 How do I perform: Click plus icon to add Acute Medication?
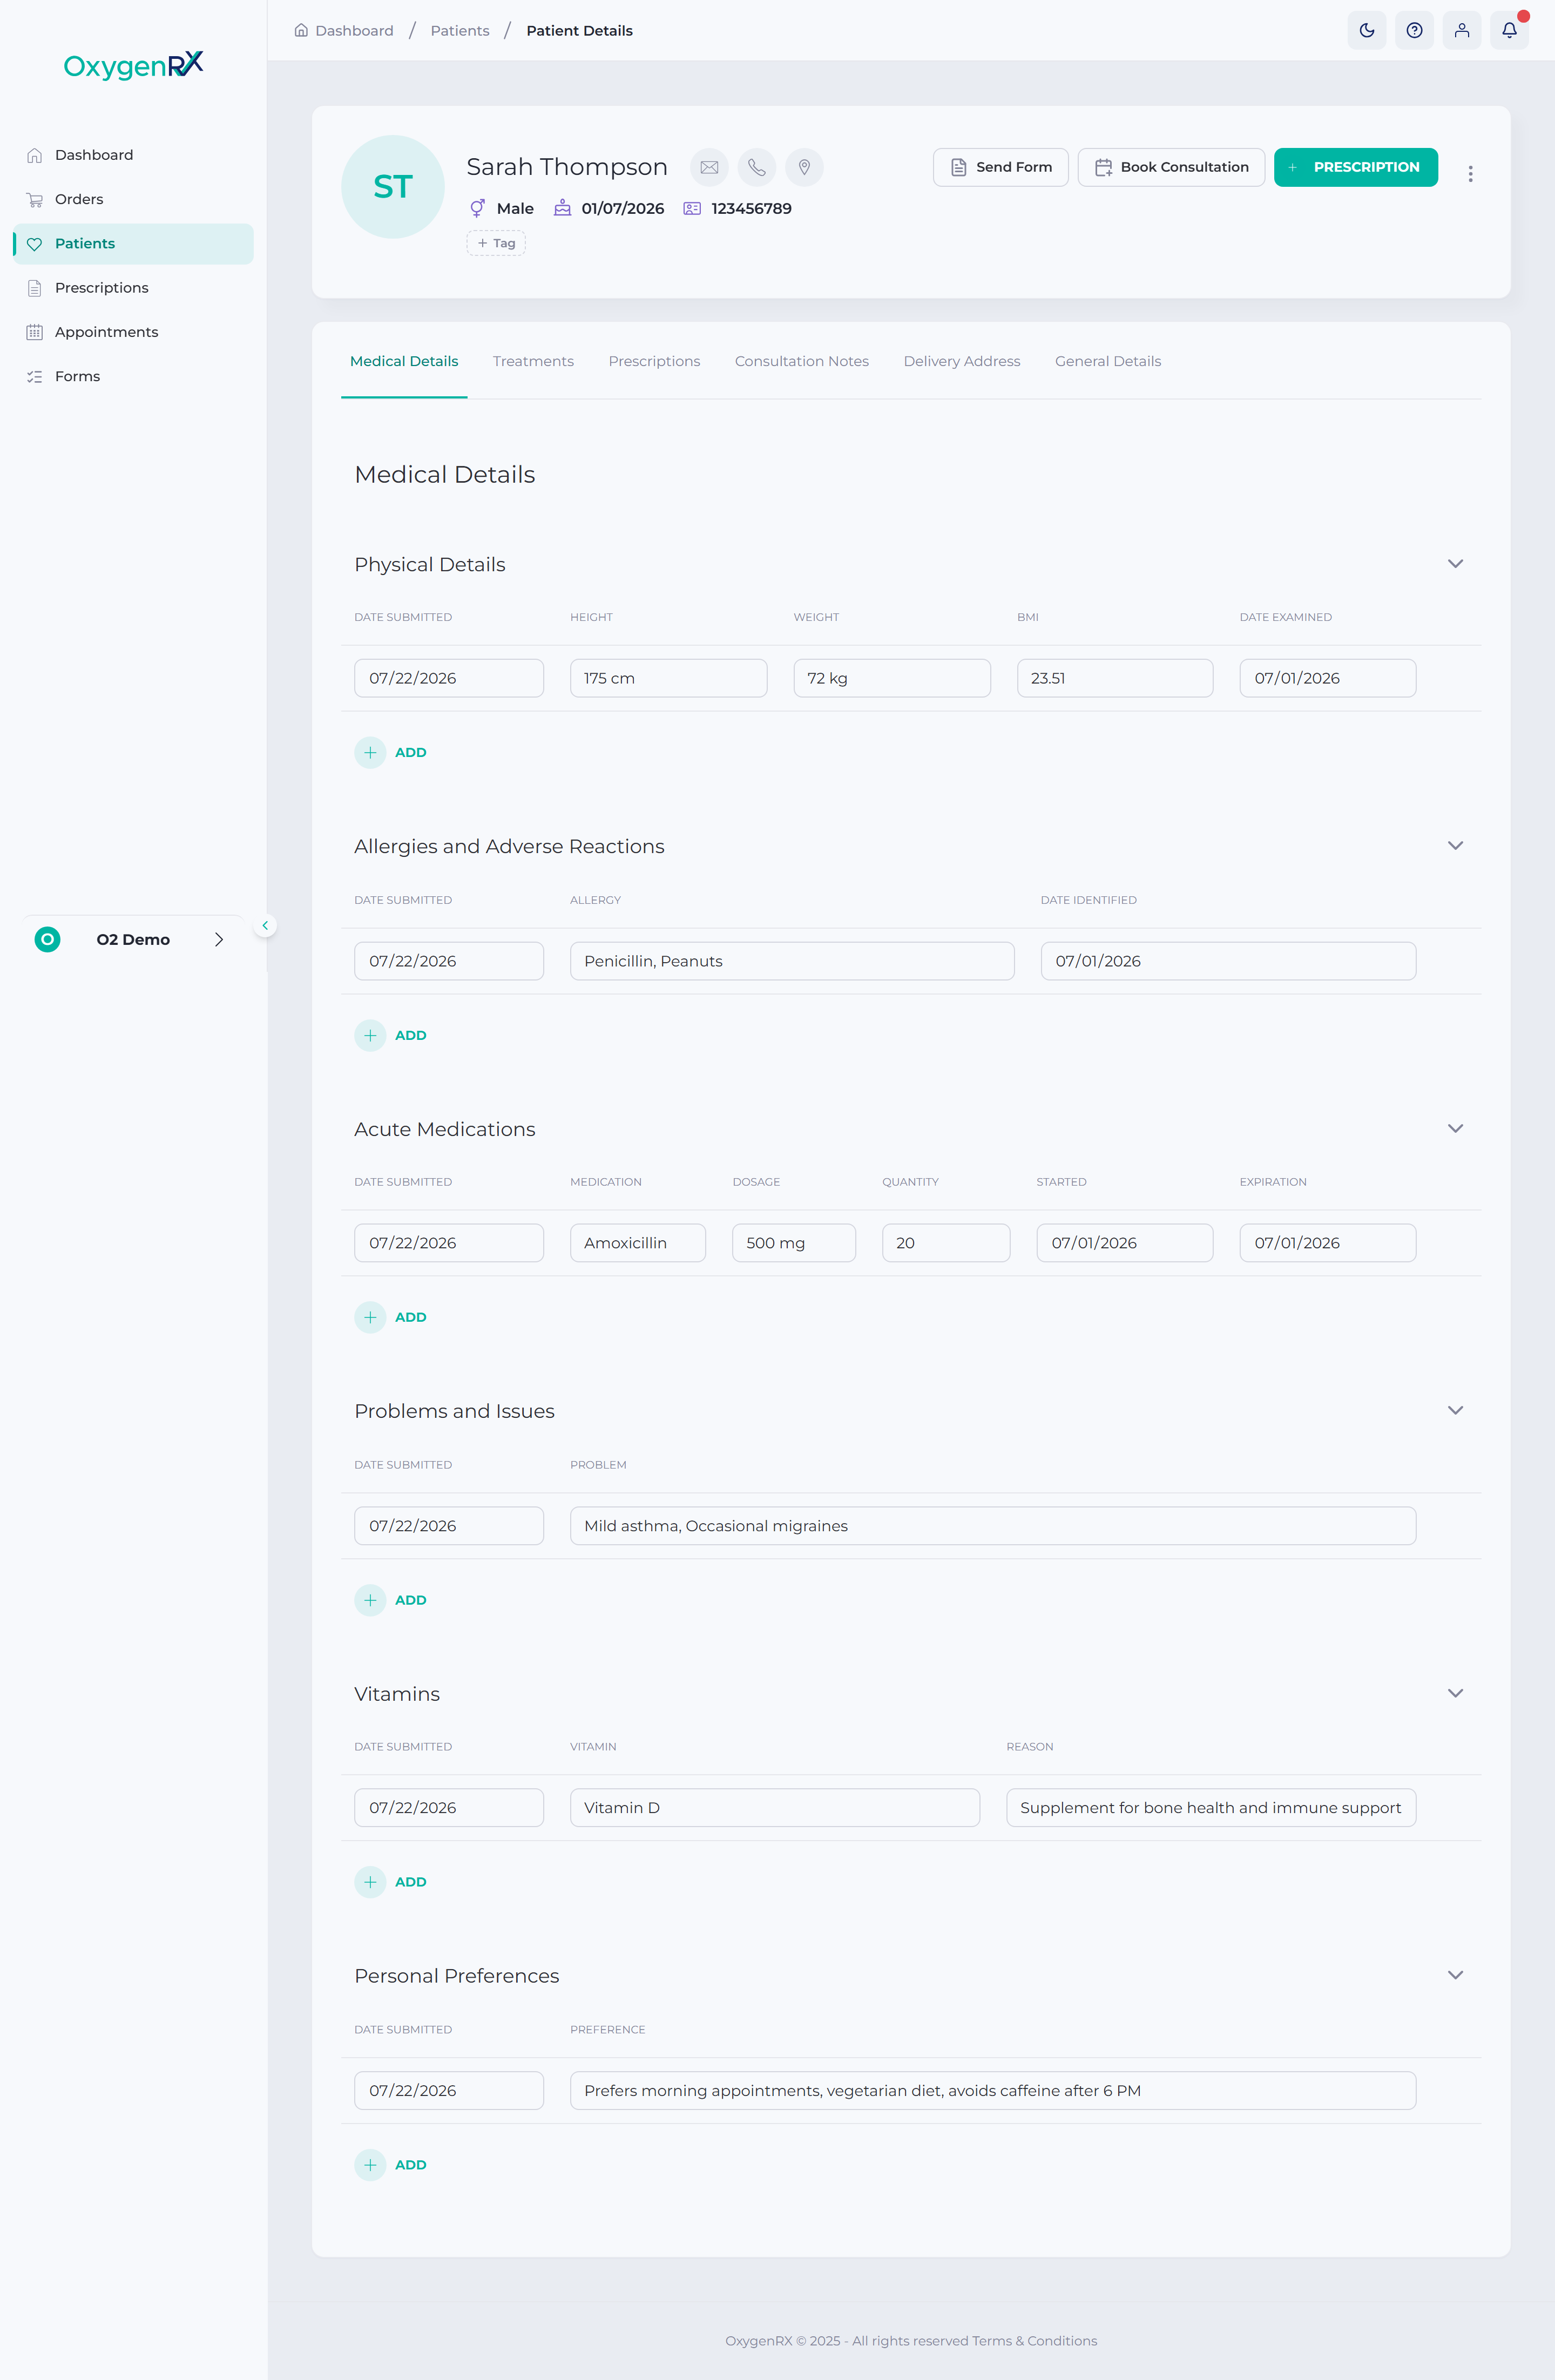(370, 1317)
